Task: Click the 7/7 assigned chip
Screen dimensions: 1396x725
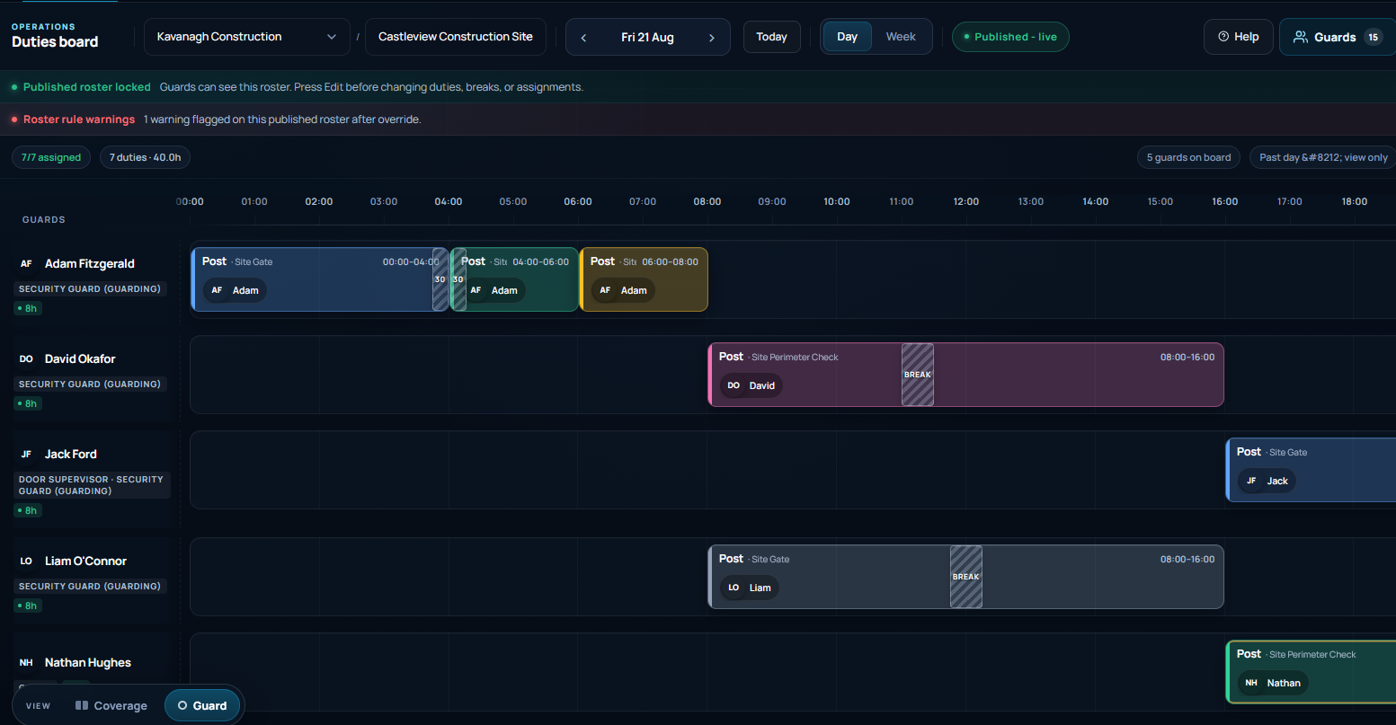Action: point(51,157)
